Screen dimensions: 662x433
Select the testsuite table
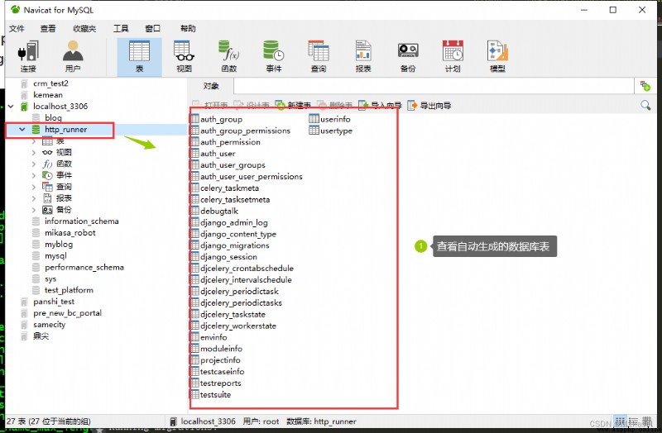pyautogui.click(x=215, y=395)
